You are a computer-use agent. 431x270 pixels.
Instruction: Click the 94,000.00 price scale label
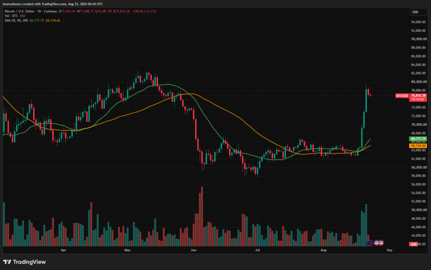pyautogui.click(x=418, y=22)
